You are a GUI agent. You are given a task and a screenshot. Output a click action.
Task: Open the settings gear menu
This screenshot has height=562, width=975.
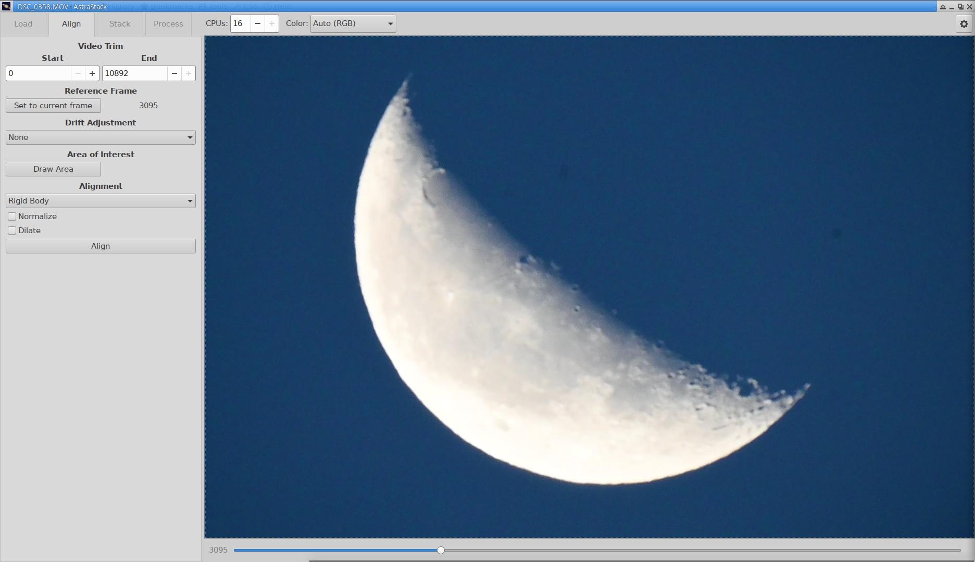pos(964,24)
